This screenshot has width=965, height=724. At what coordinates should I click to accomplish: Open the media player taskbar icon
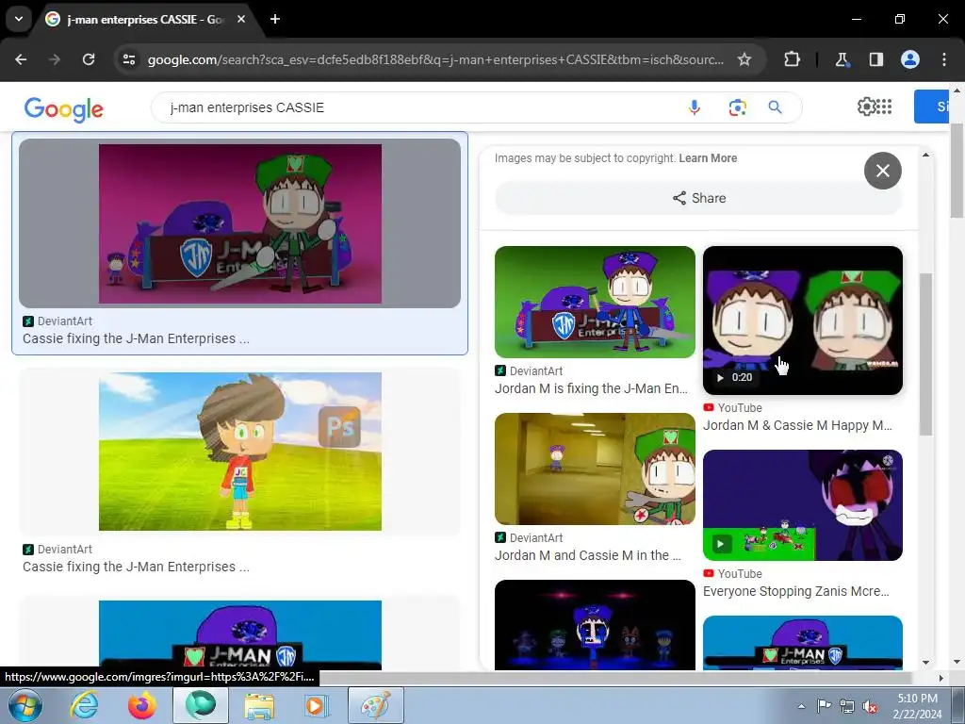[317, 705]
